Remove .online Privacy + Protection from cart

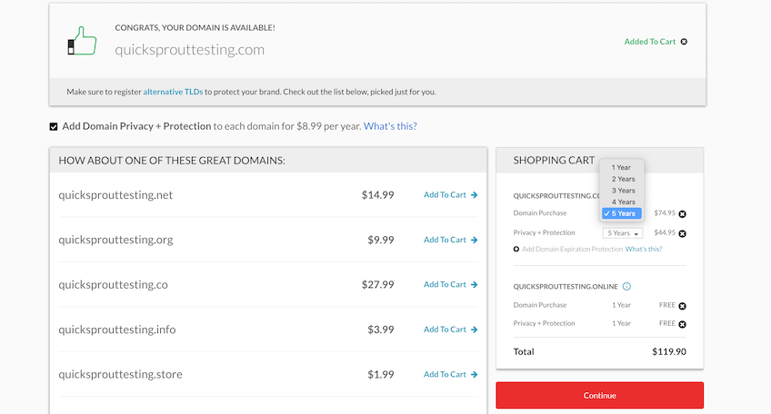click(x=682, y=324)
